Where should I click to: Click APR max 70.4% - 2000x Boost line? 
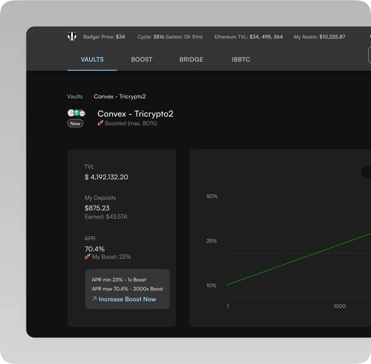pyautogui.click(x=127, y=289)
